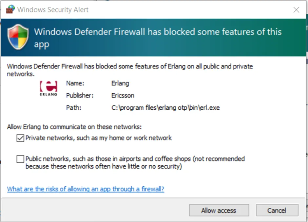This screenshot has width=308, height=222.
Task: Click the Erlang name value
Action: pos(120,83)
